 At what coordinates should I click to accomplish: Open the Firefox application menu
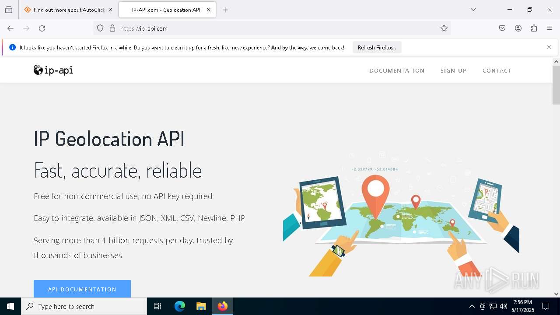point(549,28)
